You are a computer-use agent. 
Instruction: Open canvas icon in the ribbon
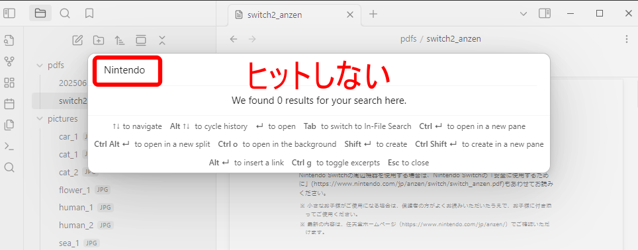coord(9,83)
